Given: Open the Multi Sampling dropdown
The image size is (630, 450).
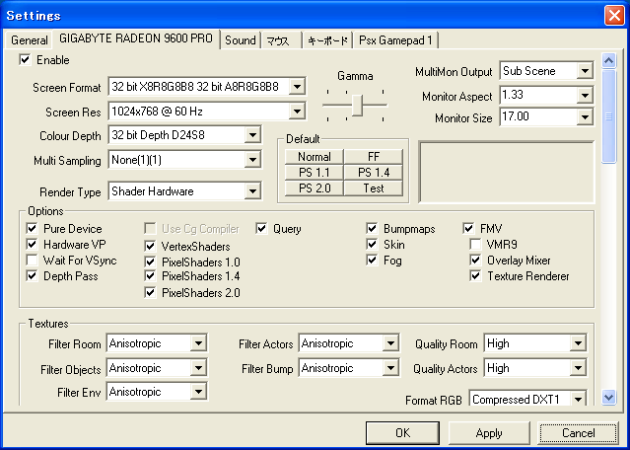Looking at the screenshot, I should [252, 159].
